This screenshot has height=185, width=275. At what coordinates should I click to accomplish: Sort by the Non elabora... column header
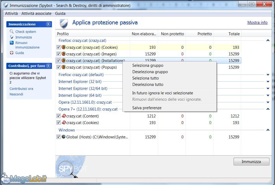pyautogui.click(x=144, y=34)
